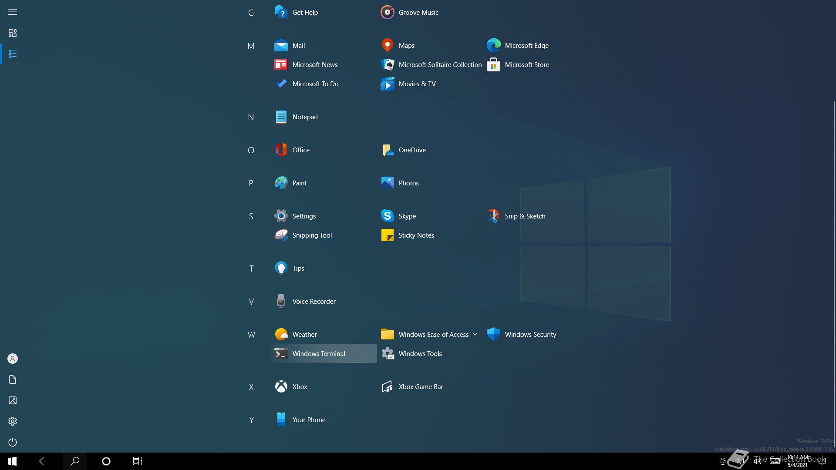Open the user account menu
The height and width of the screenshot is (470, 836).
click(x=13, y=359)
